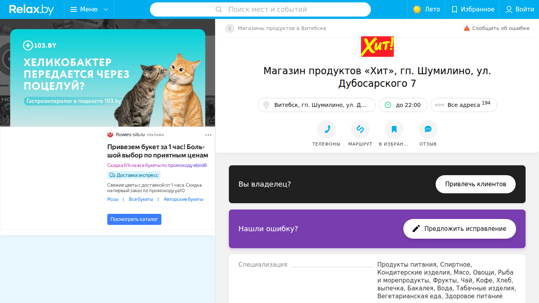The image size is (539, 303).
Task: Click the Маршрут route icon
Action: pos(360,129)
